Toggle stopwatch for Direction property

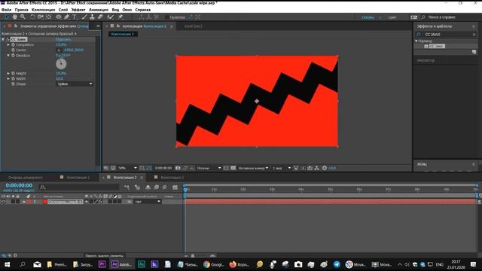14,56
